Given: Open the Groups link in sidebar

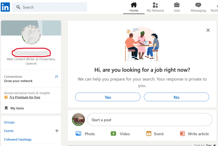Looking at the screenshot, I should click(x=9, y=122).
